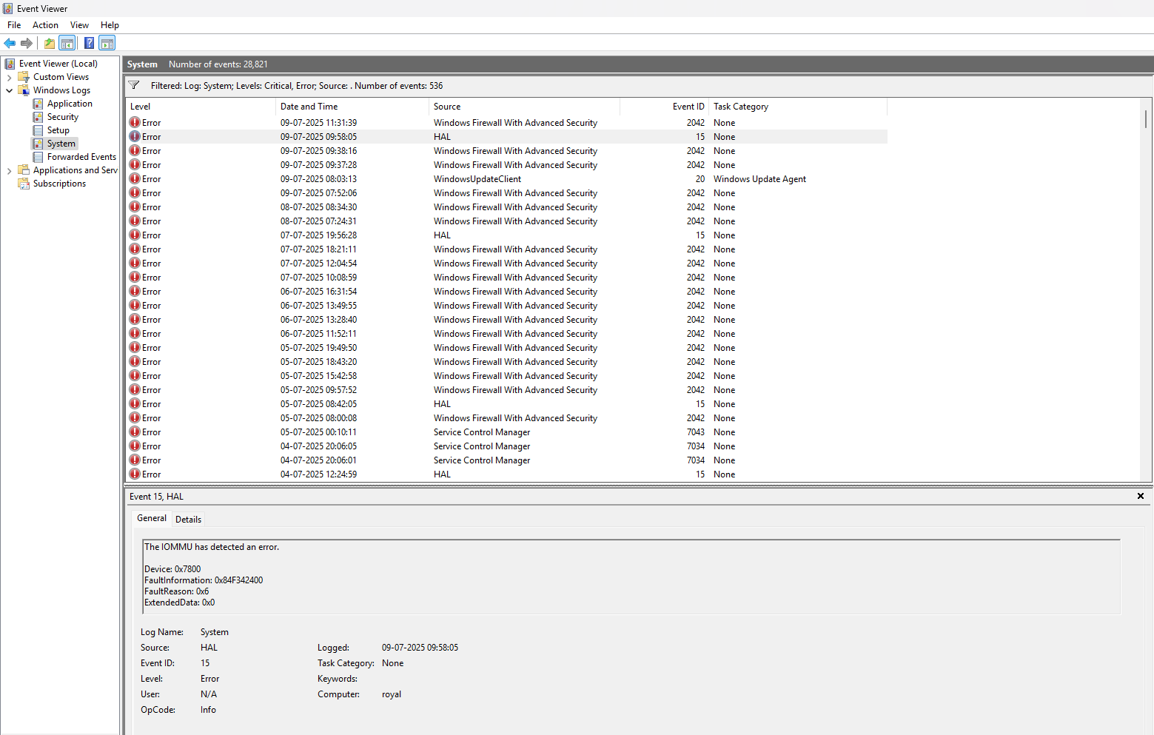Click the Forward arrow in toolbar

[27, 43]
